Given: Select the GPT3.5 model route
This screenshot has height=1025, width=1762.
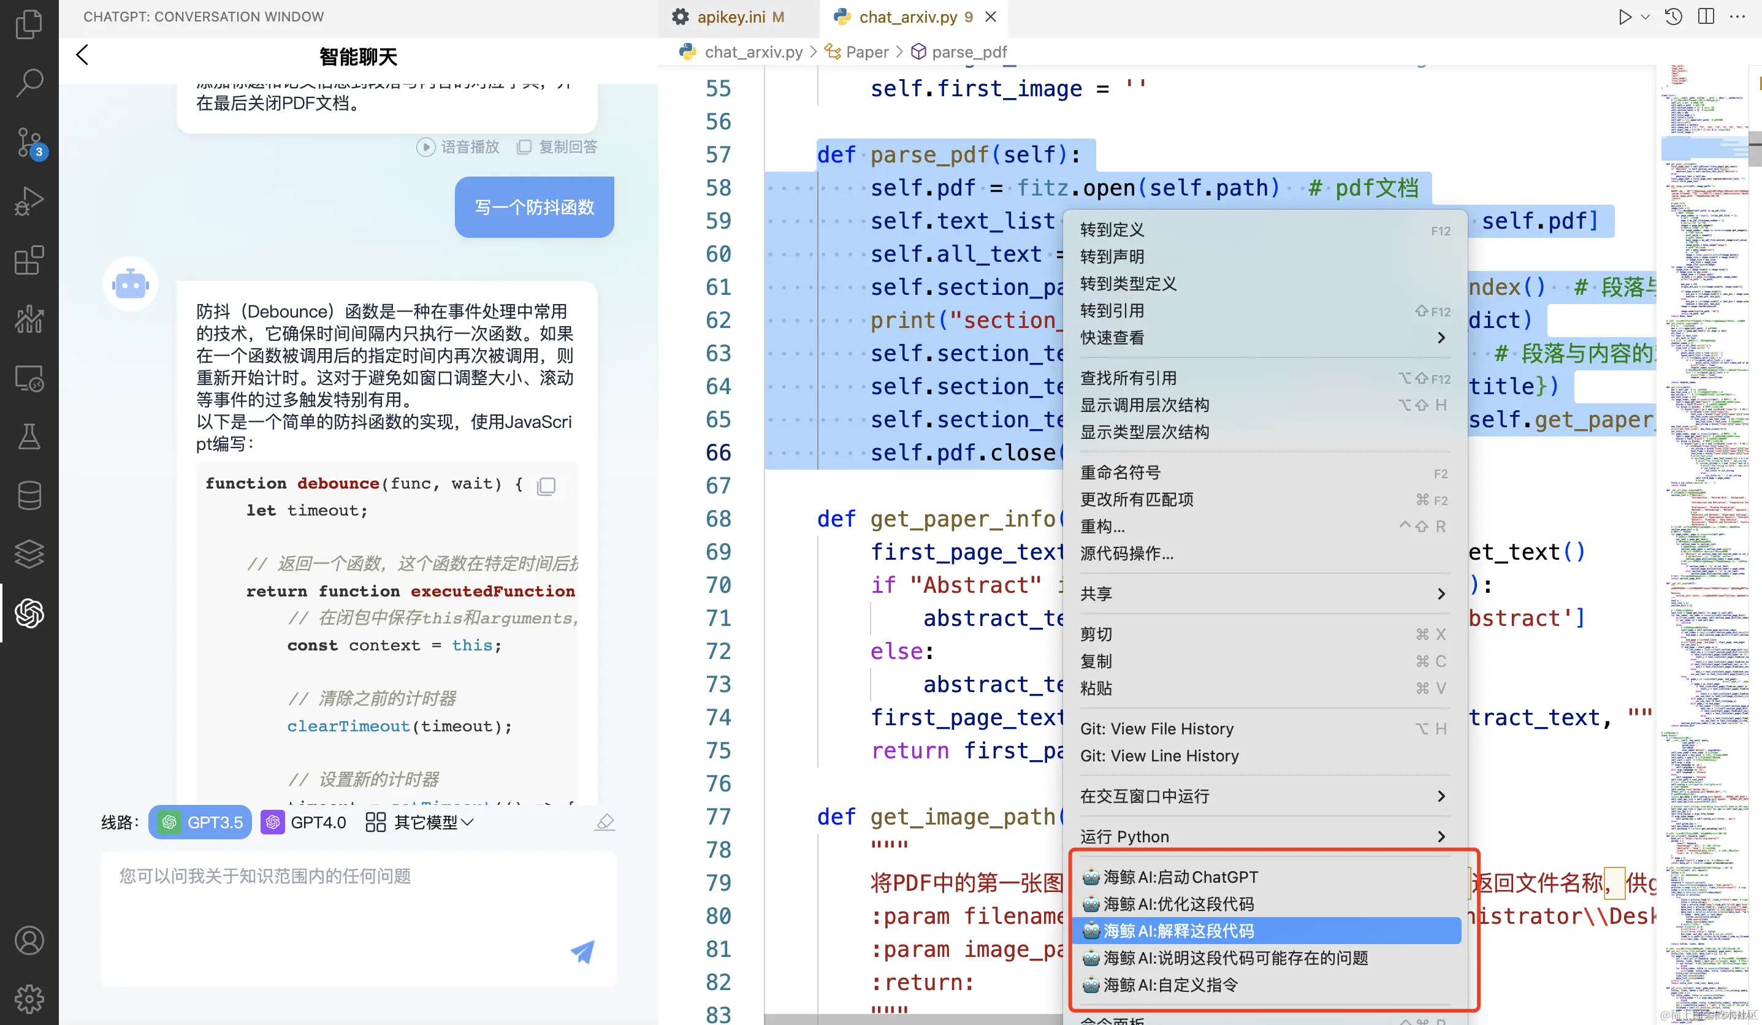Looking at the screenshot, I should point(200,821).
